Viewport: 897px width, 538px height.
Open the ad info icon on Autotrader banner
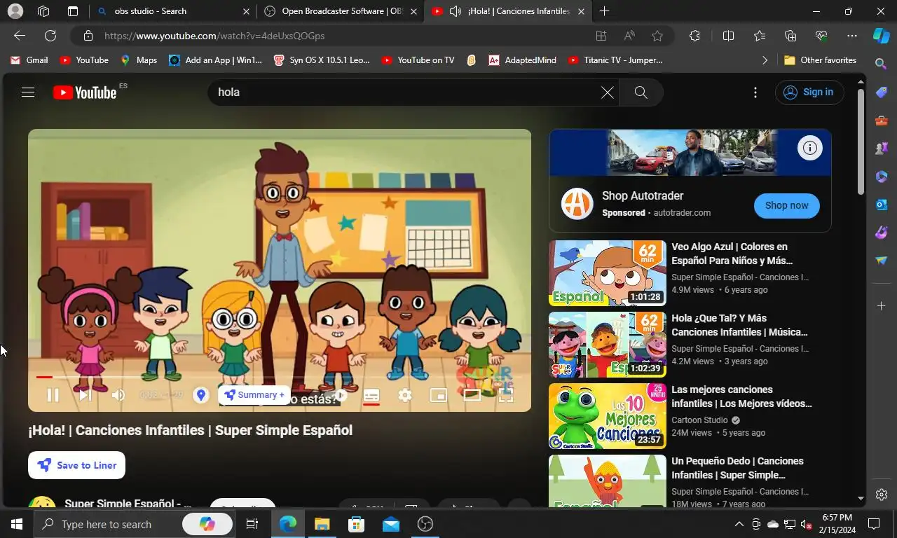(810, 148)
